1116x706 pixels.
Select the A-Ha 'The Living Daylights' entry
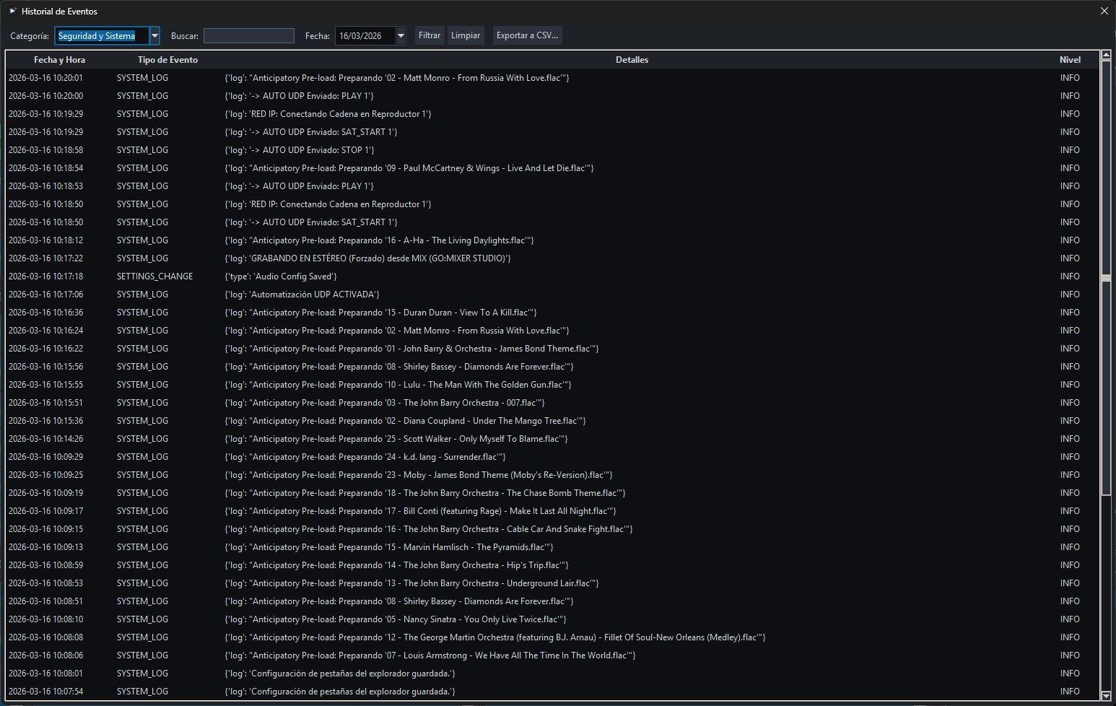[552, 240]
